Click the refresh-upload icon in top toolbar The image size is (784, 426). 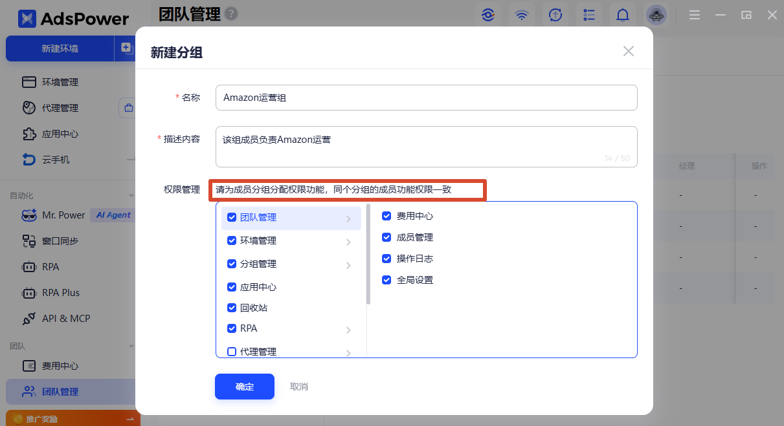[x=555, y=15]
